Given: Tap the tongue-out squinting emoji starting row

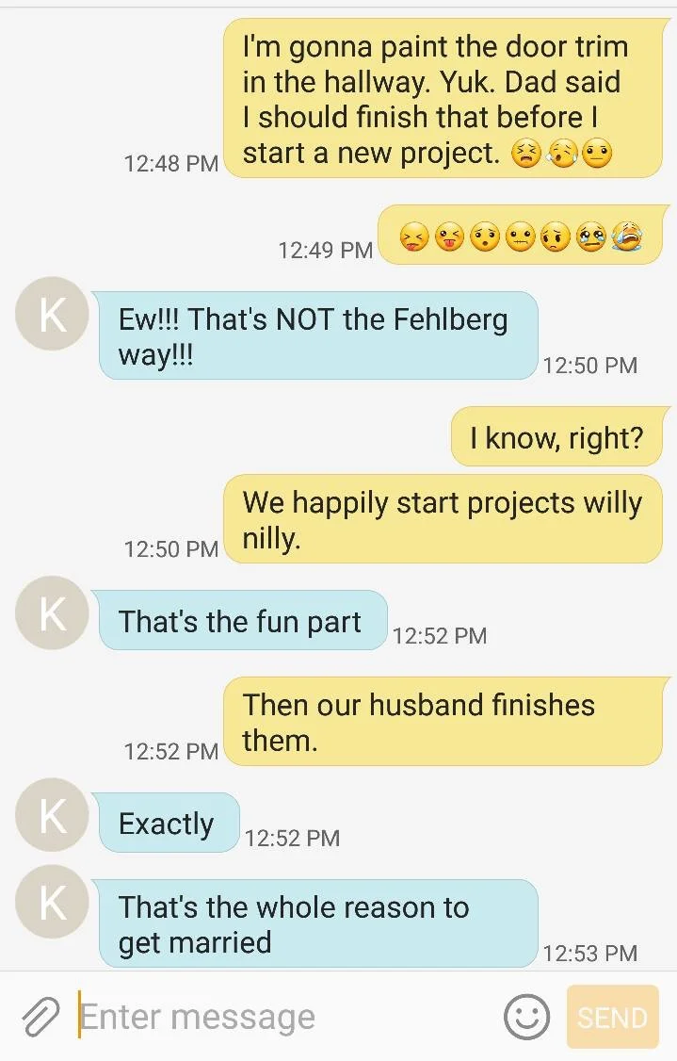Looking at the screenshot, I should [x=414, y=237].
